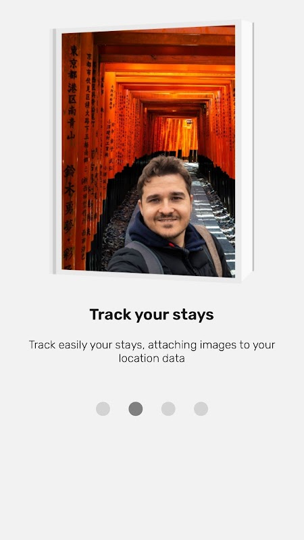Select the "Track easily your stays" description text
Viewport: 304px width, 540px height.
pos(151,351)
